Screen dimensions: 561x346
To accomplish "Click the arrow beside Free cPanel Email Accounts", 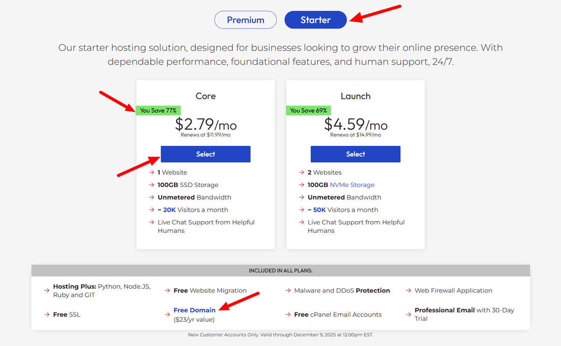I will click(x=287, y=314).
